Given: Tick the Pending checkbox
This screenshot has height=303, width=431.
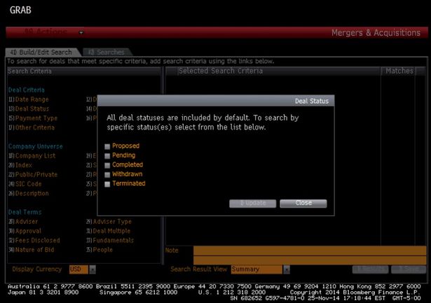Looking at the screenshot, I should pyautogui.click(x=107, y=155).
